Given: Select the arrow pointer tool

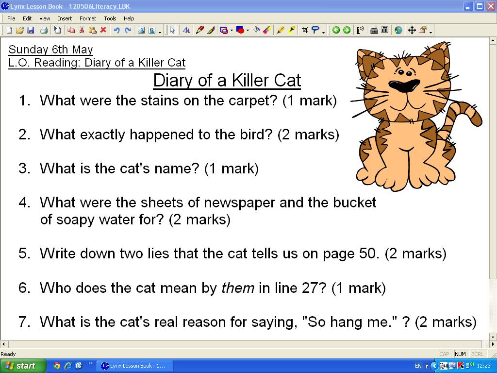Looking at the screenshot, I should click(x=172, y=30).
